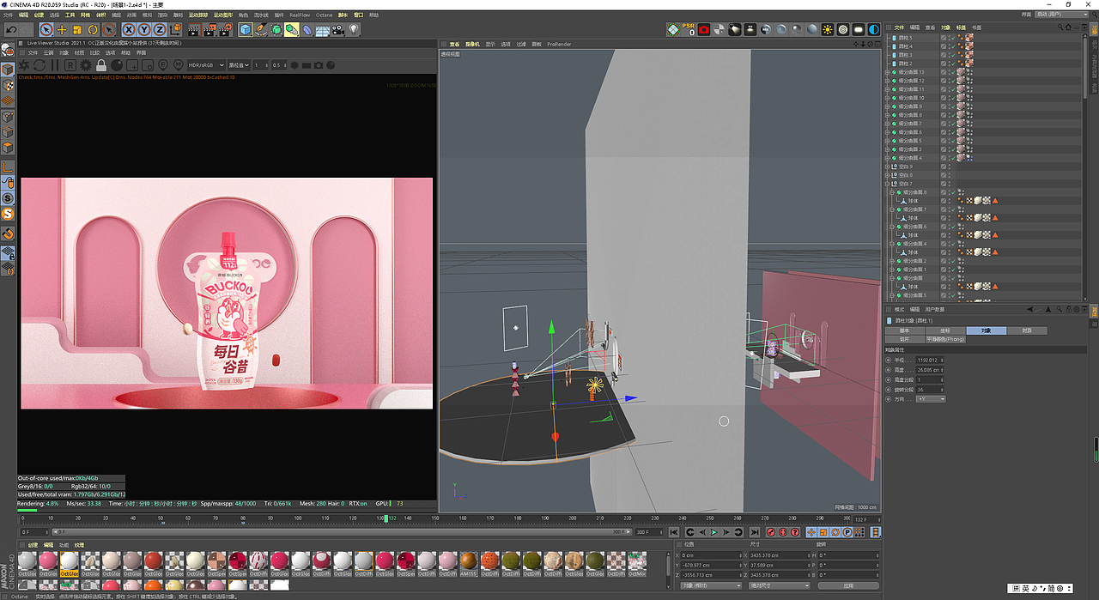
Task: Open the Edit Render Settings icon
Action: coord(225,29)
